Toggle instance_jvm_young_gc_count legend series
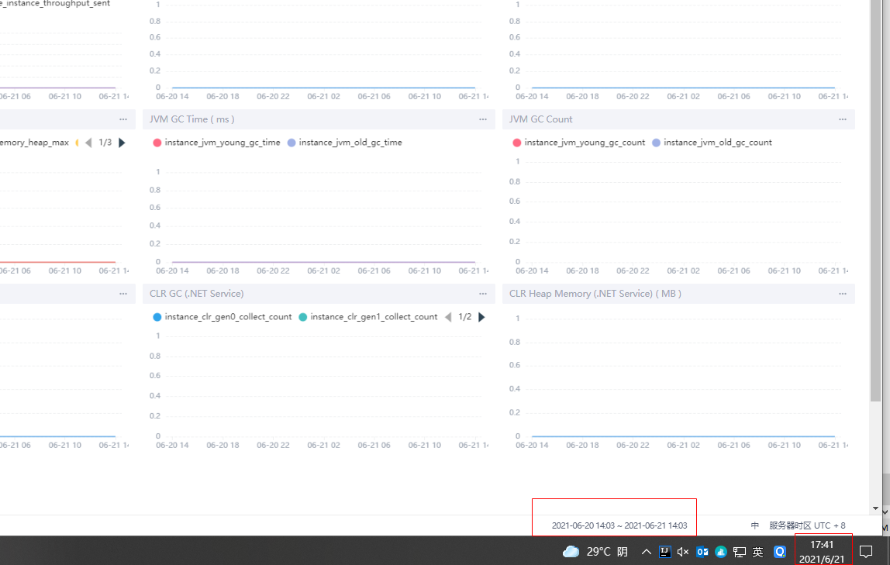Viewport: 890px width, 565px height. click(578, 143)
